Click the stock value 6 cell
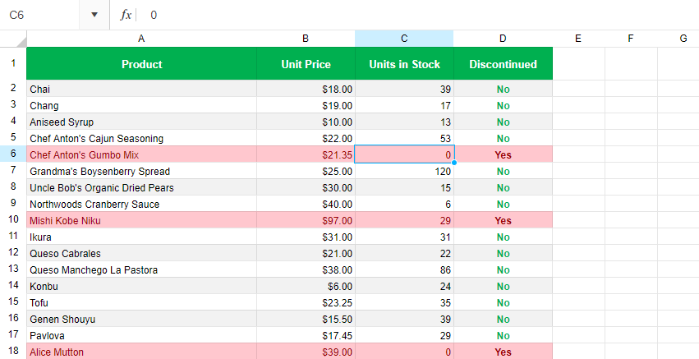This screenshot has width=699, height=359. coord(404,205)
